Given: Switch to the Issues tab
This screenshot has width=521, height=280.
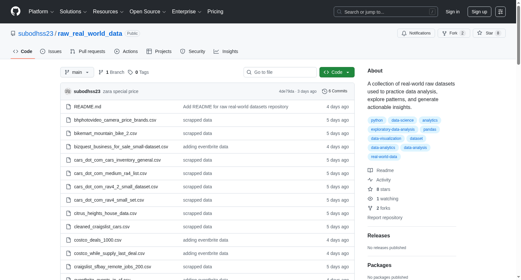Looking at the screenshot, I should (x=51, y=51).
